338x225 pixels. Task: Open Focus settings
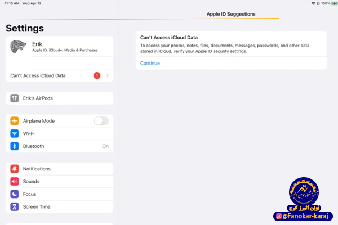pos(60,194)
